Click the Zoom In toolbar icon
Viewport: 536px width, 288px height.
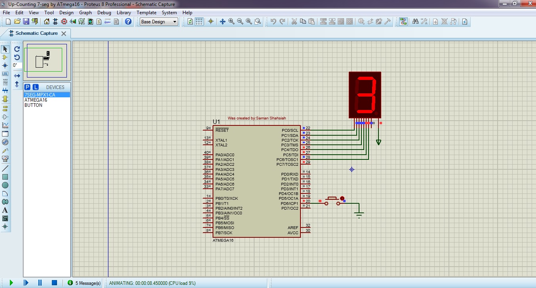click(x=231, y=22)
